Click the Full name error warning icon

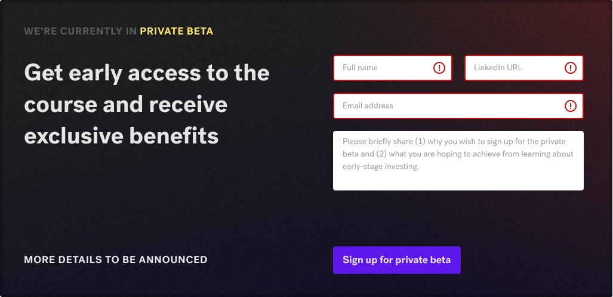tap(439, 68)
